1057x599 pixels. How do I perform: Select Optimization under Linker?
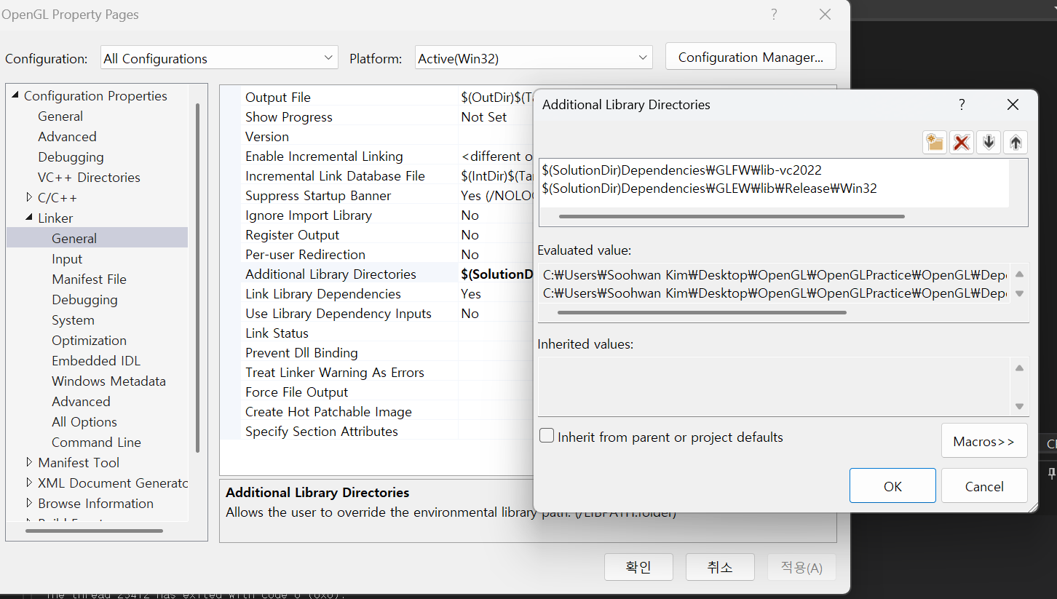[89, 340]
